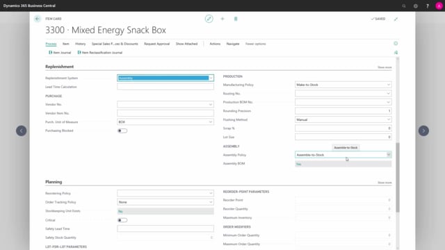The width and height of the screenshot is (445, 250).
Task: Click the pencil edit icon
Action: [x=209, y=19]
